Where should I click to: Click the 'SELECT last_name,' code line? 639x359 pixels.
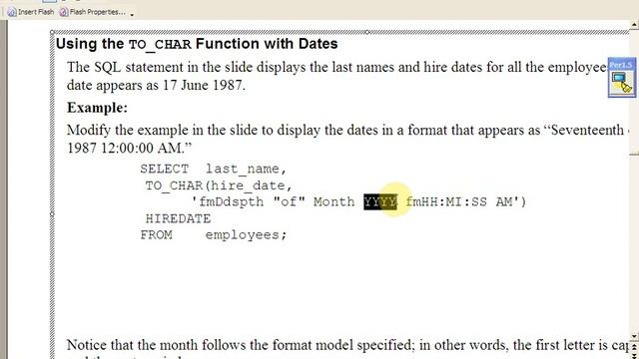pyautogui.click(x=214, y=169)
